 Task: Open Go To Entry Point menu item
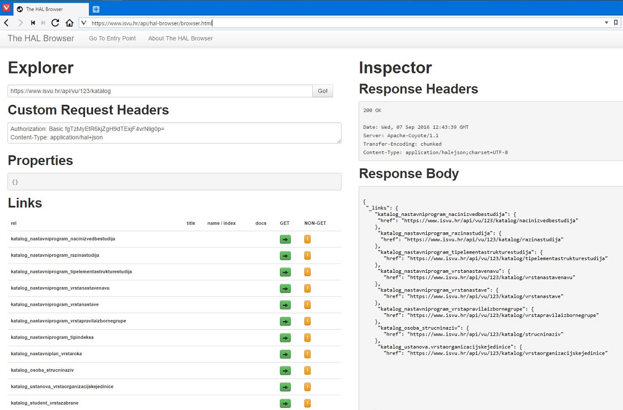[x=112, y=38]
